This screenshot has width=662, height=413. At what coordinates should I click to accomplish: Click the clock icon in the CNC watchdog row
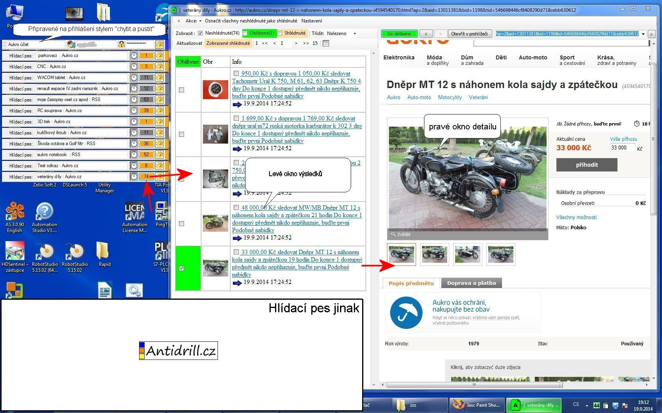tap(134, 66)
